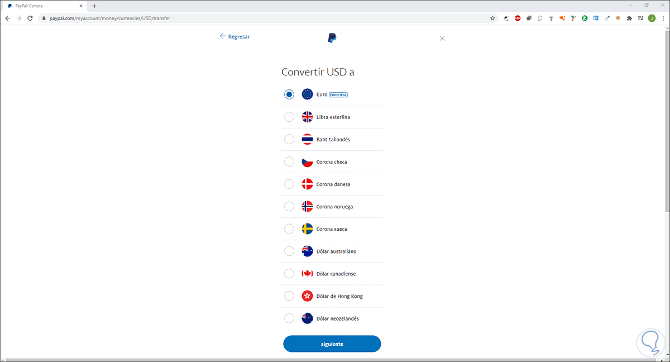Click the Corona sueca label

(x=332, y=229)
